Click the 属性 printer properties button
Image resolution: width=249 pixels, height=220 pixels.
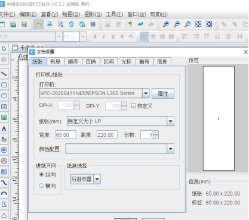pos(163,93)
